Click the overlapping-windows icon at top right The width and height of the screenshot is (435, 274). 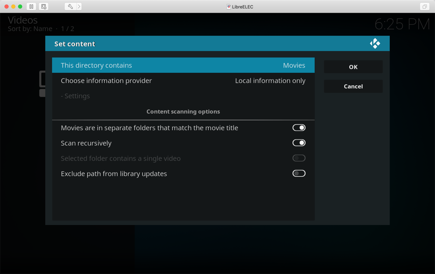[425, 6]
